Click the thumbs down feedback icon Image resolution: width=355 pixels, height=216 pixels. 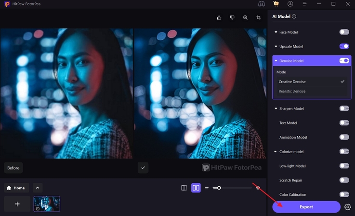point(232,18)
